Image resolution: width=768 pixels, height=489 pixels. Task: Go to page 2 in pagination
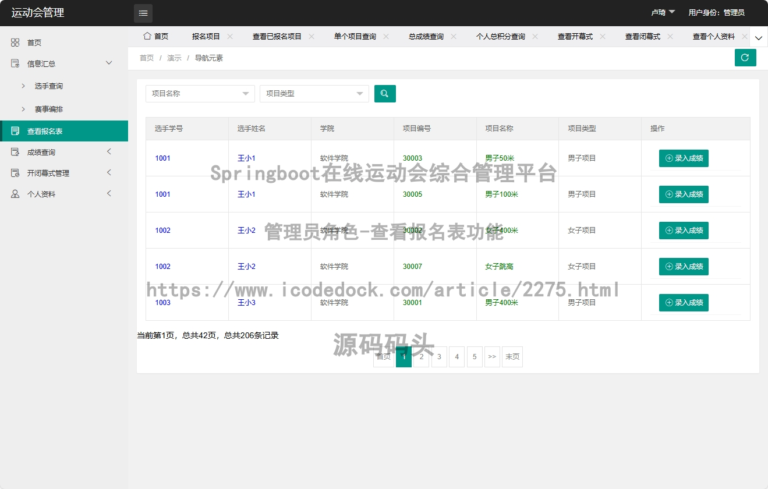tap(422, 357)
